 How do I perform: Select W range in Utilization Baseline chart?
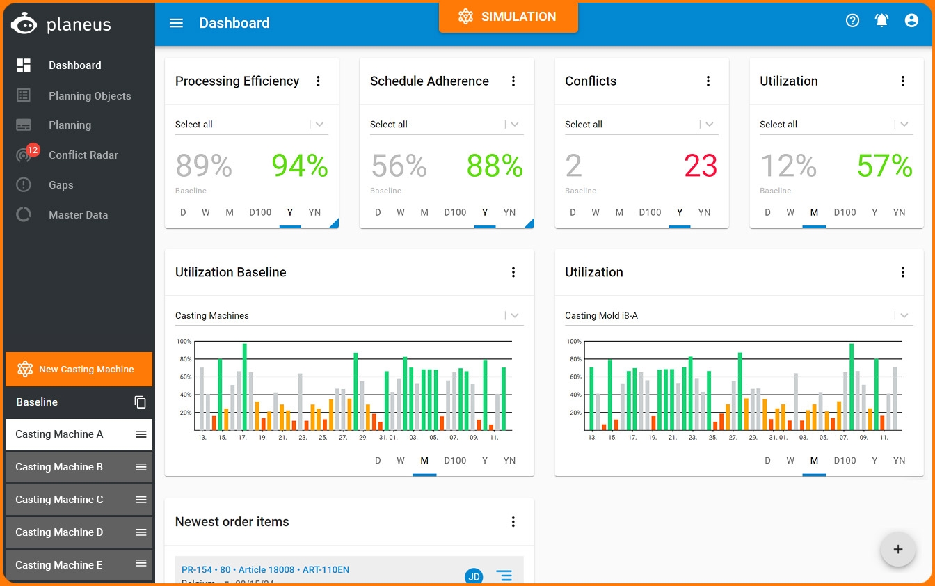pyautogui.click(x=401, y=461)
